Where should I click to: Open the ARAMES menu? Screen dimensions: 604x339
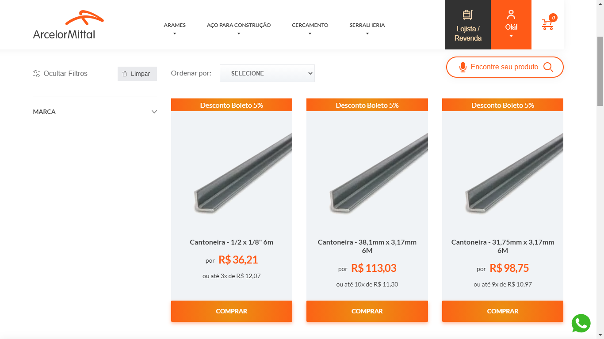click(175, 25)
